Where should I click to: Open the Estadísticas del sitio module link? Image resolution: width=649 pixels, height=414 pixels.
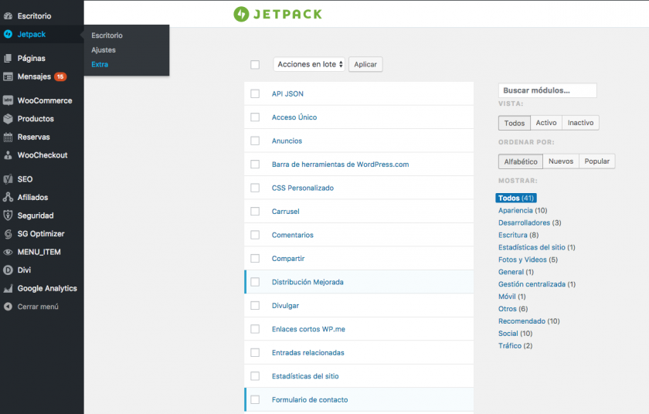[x=305, y=376]
